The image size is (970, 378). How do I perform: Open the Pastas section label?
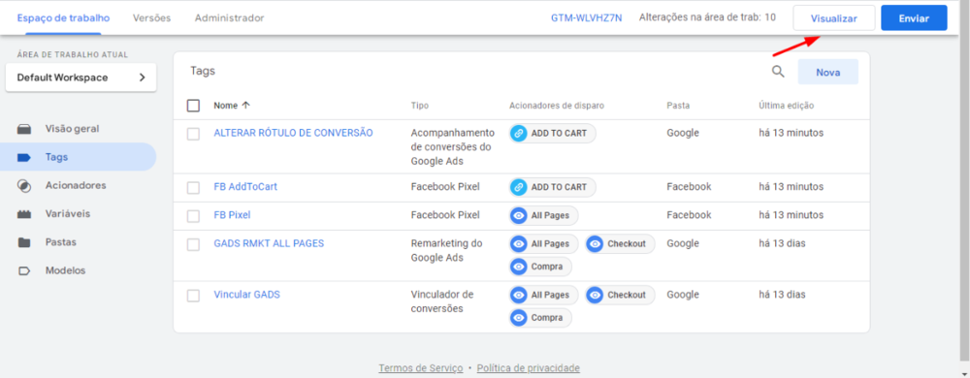(x=60, y=242)
